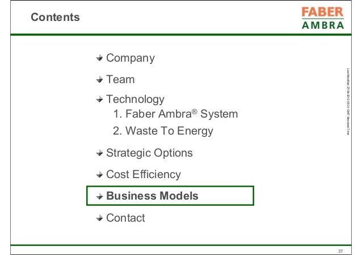Click the arrow bullet beside Company
Viewport: 362px width, 255px height.
click(x=99, y=58)
